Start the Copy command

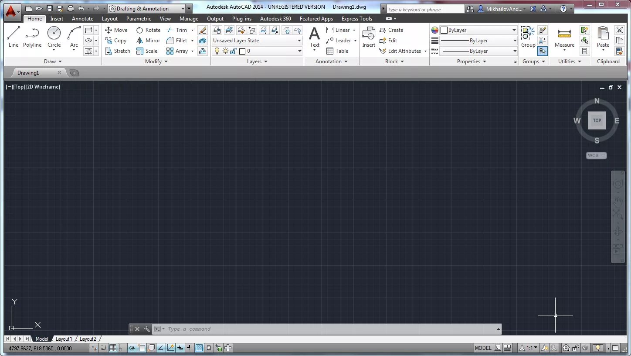tap(116, 41)
